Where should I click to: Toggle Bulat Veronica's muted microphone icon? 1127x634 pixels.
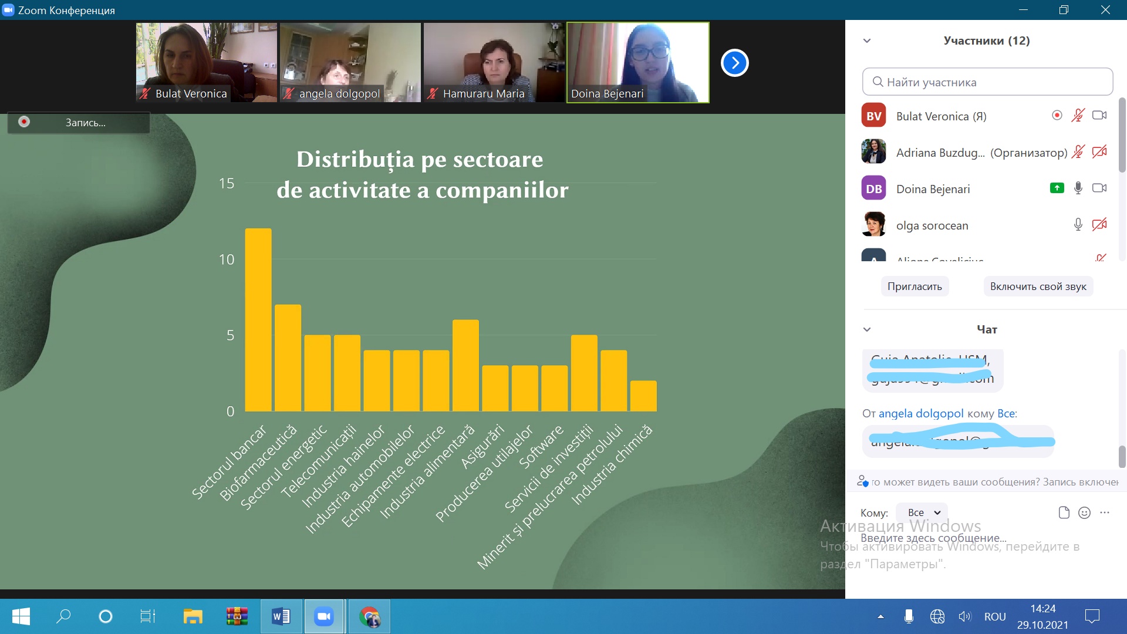pyautogui.click(x=1078, y=116)
